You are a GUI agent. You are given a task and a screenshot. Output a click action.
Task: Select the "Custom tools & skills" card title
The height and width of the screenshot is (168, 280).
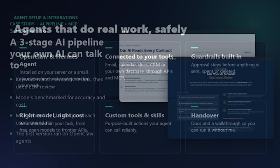click(x=135, y=115)
